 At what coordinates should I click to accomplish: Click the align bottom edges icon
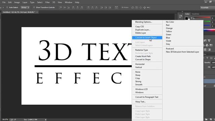pyautogui.click(x=68, y=7)
